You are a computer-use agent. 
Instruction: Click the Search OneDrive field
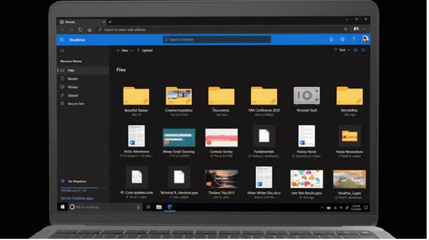[x=217, y=39]
